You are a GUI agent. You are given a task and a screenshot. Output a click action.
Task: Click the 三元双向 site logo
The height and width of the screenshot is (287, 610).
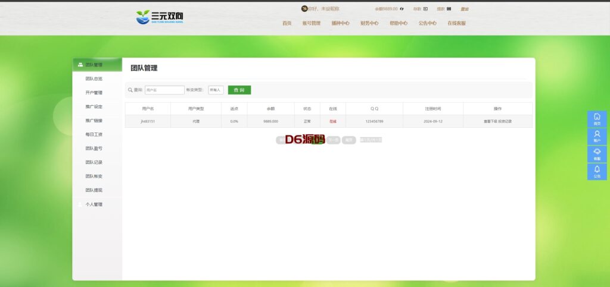pos(160,17)
